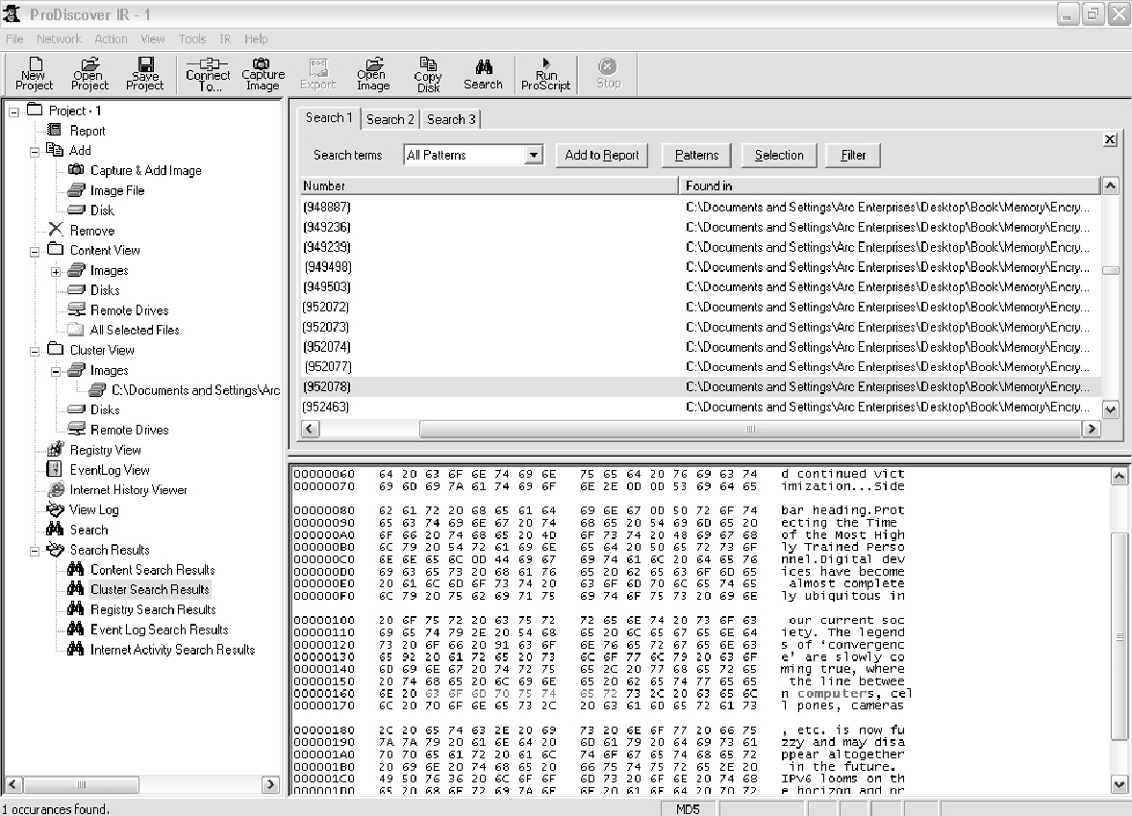Open Registry View in the tree
This screenshot has height=816, width=1132.
pyautogui.click(x=105, y=450)
